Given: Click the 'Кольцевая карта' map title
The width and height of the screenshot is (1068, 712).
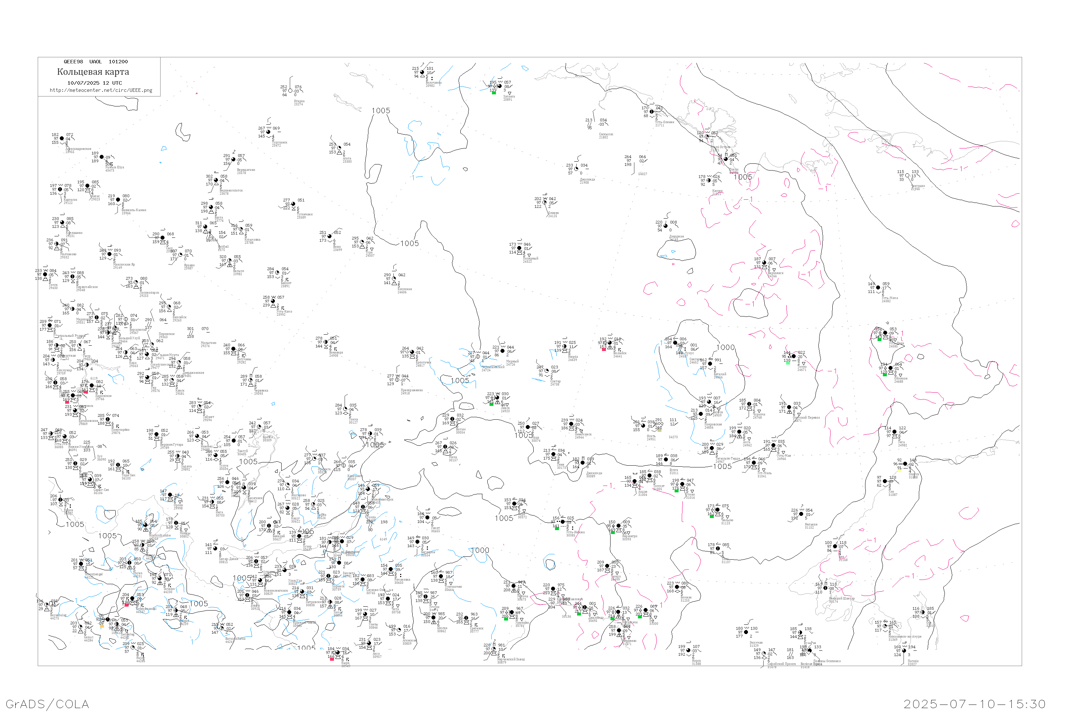Looking at the screenshot, I should [93, 72].
